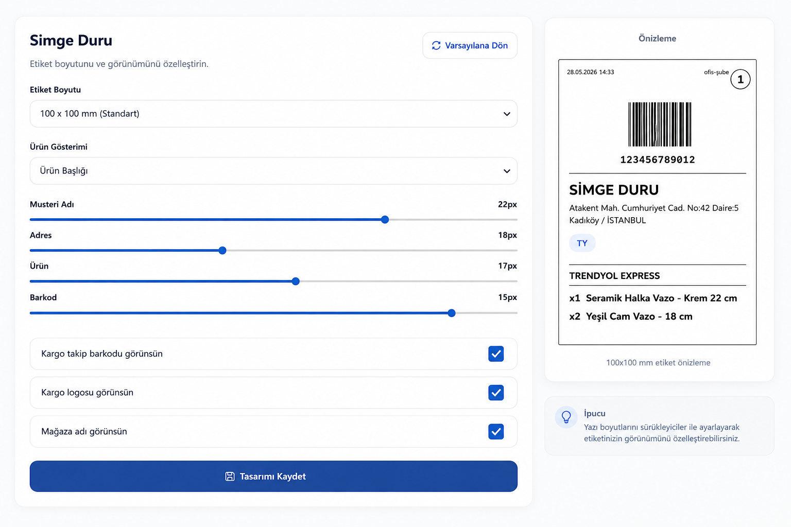Disable Mağaza adı görünsün checkbox
791x527 pixels.
[496, 431]
